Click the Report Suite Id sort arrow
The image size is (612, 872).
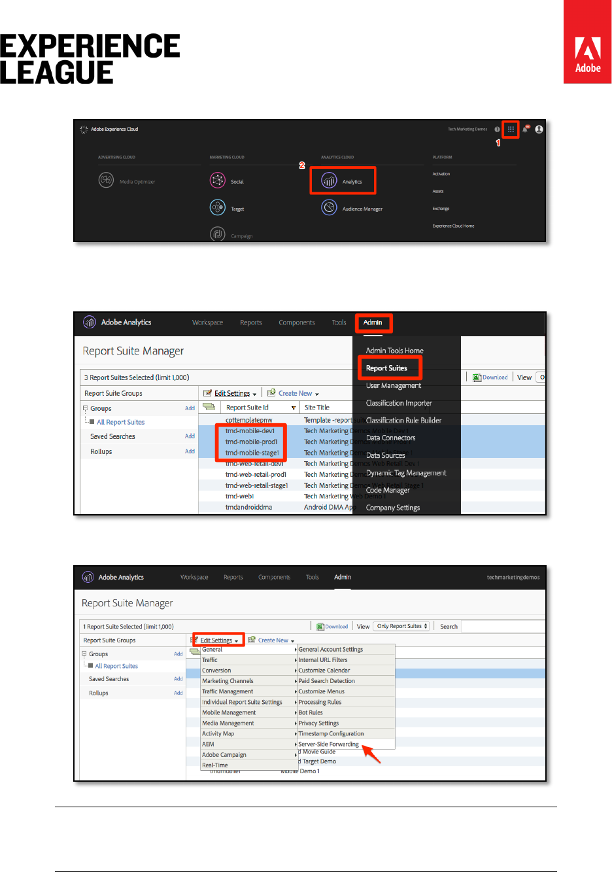[x=294, y=408]
